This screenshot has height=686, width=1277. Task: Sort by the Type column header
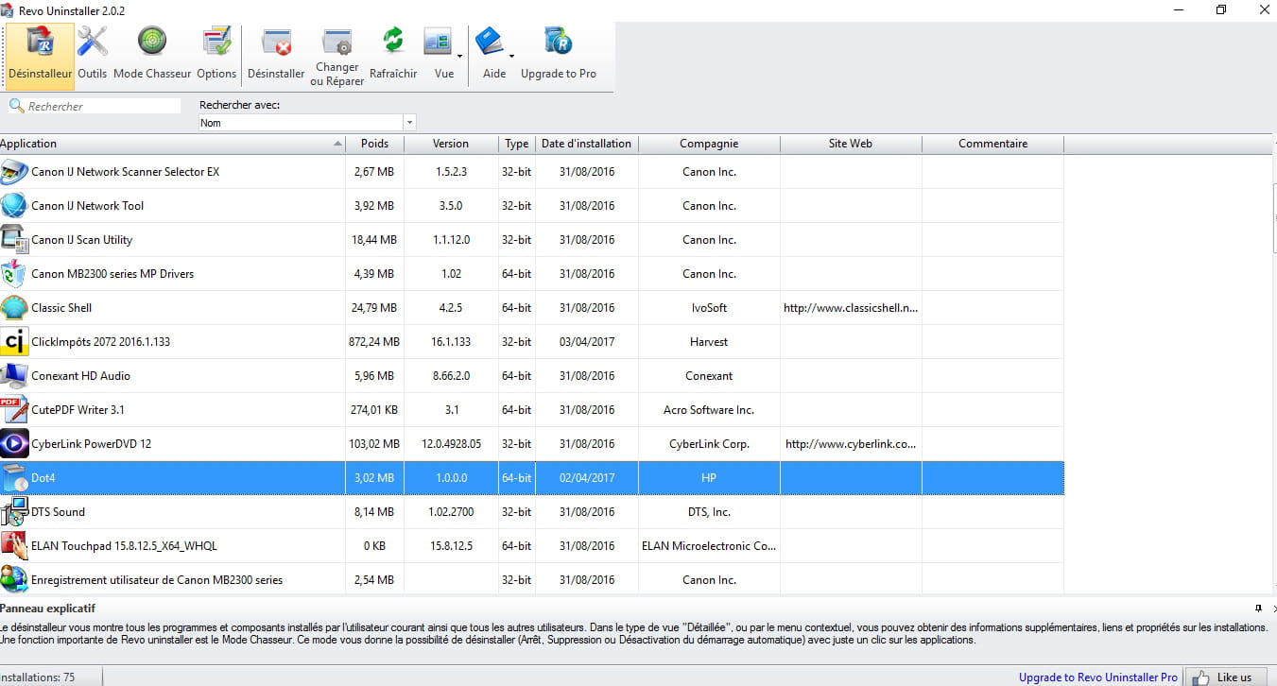[516, 144]
